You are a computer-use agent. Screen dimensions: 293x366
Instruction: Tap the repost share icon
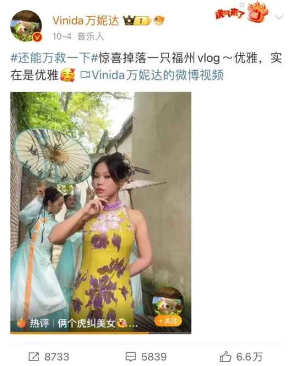[x=34, y=357]
